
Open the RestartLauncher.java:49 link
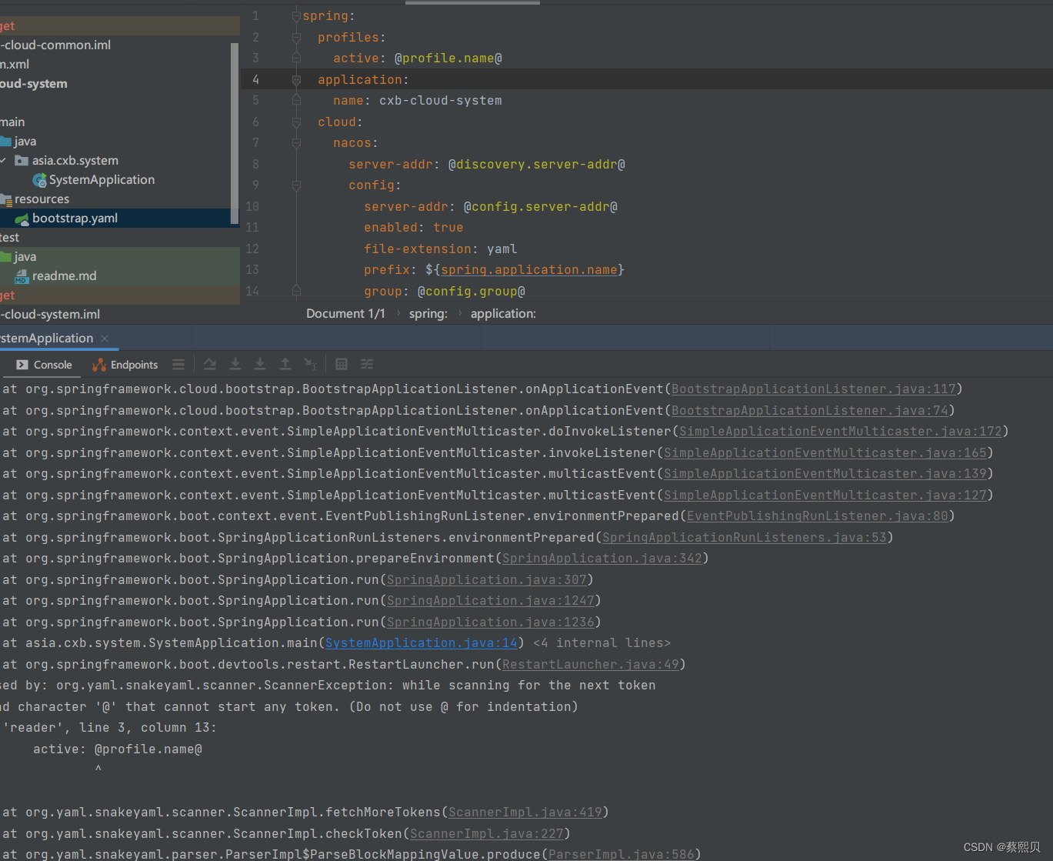[591, 665]
